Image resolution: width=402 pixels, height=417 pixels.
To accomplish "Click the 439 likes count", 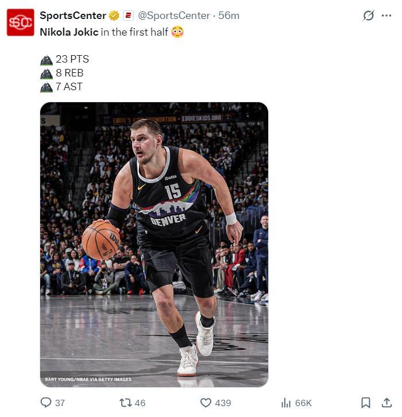I will pyautogui.click(x=223, y=403).
